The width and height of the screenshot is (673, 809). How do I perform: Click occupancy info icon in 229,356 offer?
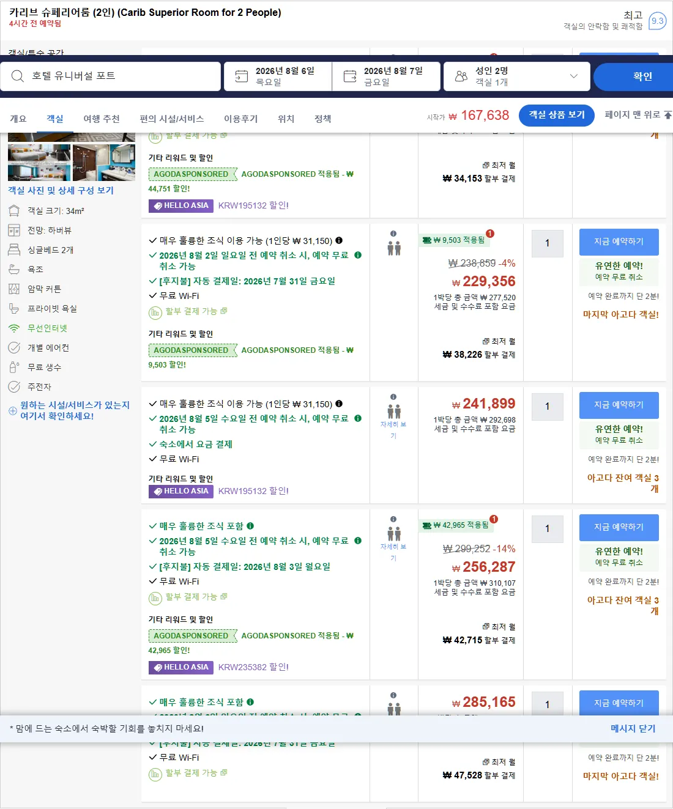[x=393, y=234]
